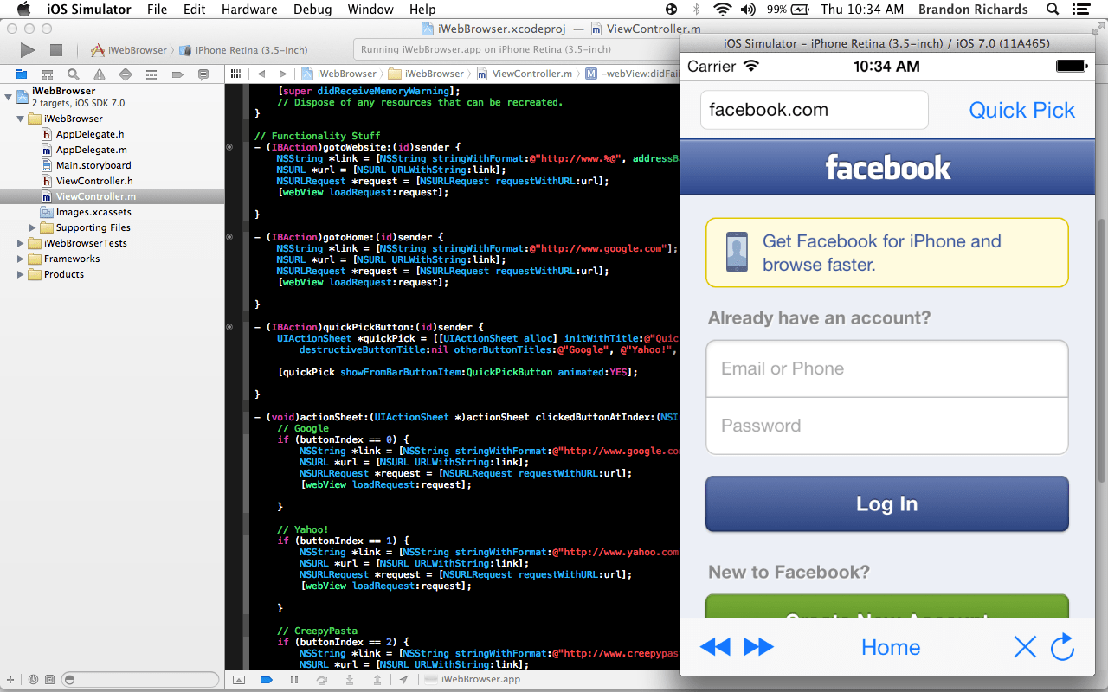The height and width of the screenshot is (692, 1108).
Task: Collapse the iWebBrowser group folder
Action: (x=21, y=119)
